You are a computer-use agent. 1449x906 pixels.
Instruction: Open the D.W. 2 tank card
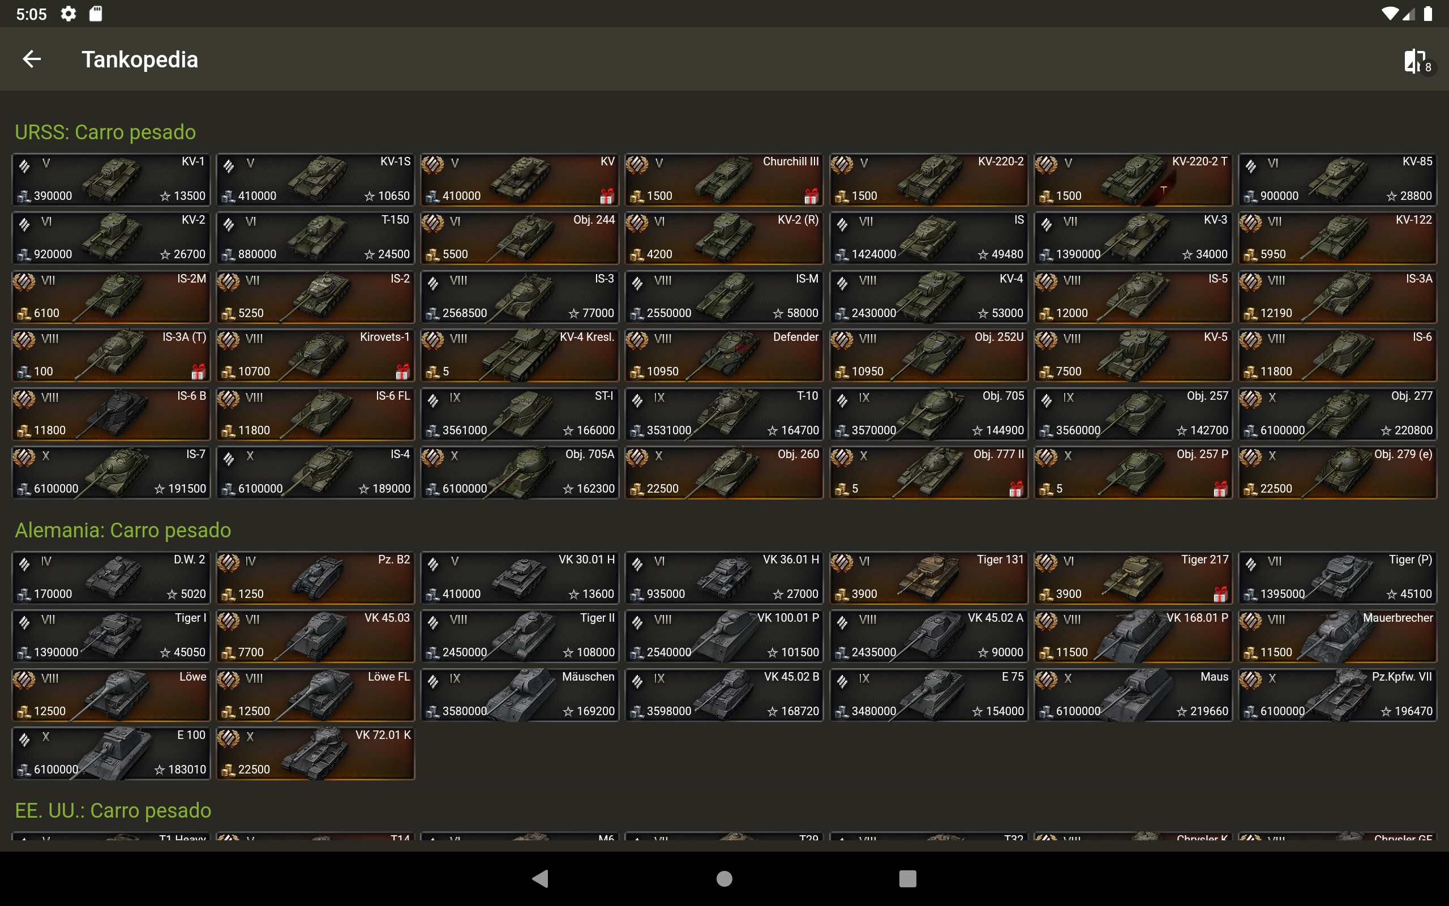point(112,578)
